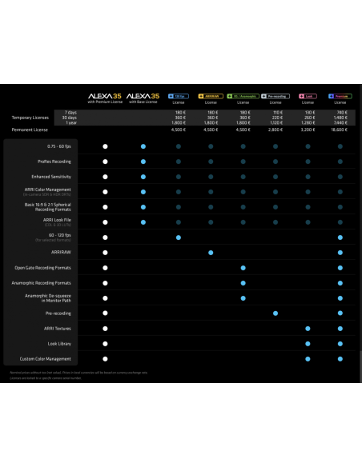The height and width of the screenshot is (467, 362).
Task: Click Anamorphic De-squeeze dot under OG / Anamorphic License
Action: [243, 298]
